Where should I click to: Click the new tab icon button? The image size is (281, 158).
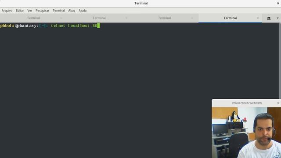pyautogui.click(x=269, y=18)
